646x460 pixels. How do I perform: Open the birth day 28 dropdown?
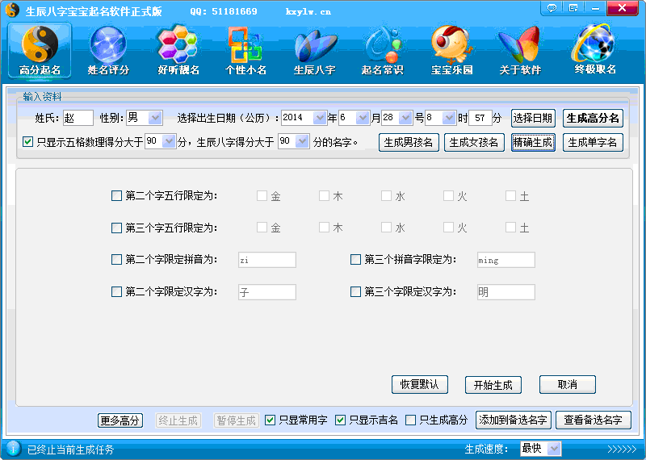[405, 118]
